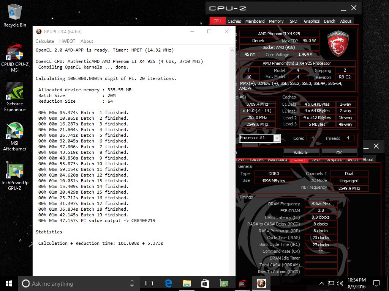This screenshot has height=291, width=389.
Task: Click the NB Frequency value 2649.9 MHz
Action: [349, 188]
